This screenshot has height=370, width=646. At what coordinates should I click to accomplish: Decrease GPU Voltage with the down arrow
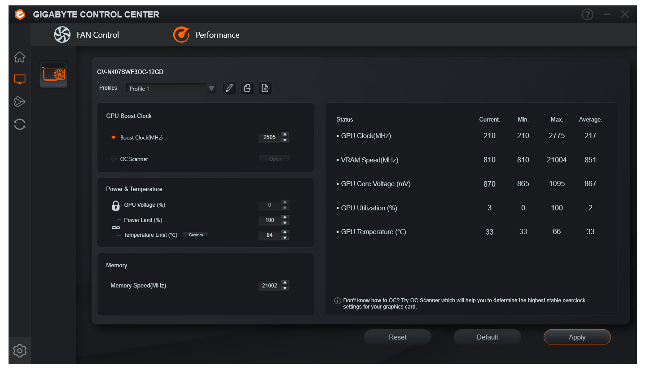click(x=285, y=208)
